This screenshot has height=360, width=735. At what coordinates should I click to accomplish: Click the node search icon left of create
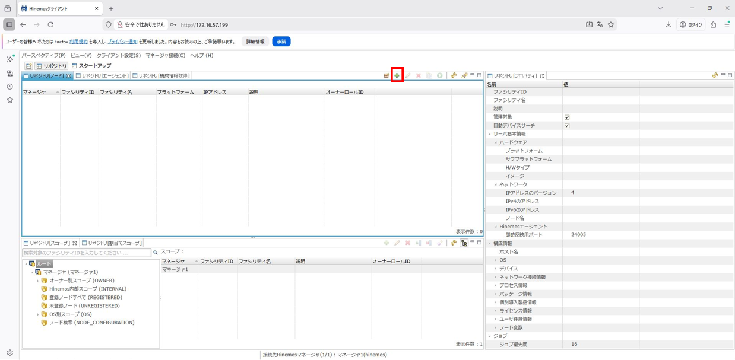tap(386, 75)
